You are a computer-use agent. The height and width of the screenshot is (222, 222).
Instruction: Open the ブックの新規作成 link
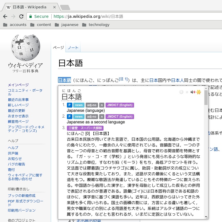coord(22,196)
